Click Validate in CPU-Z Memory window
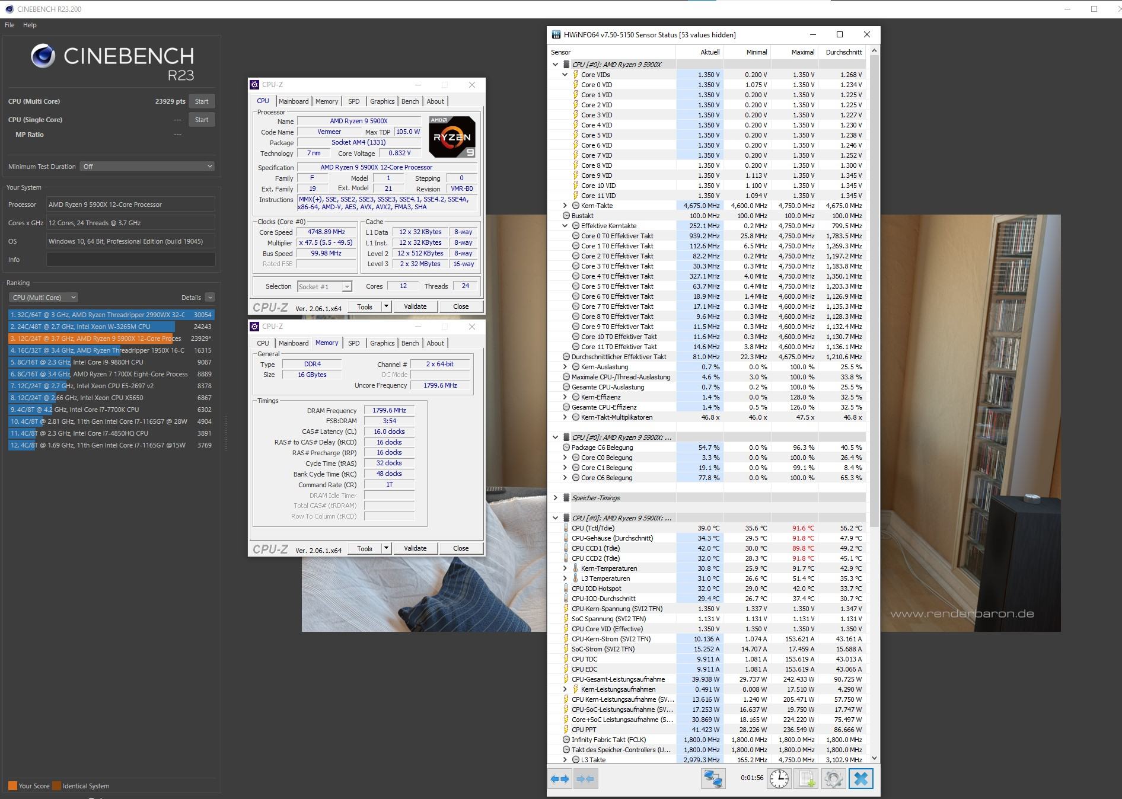Viewport: 1122px width, 799px height. coord(415,548)
